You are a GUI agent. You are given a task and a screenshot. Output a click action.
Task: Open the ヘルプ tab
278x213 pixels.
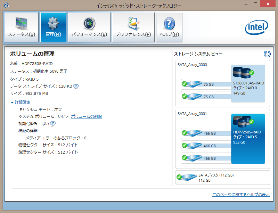click(169, 27)
